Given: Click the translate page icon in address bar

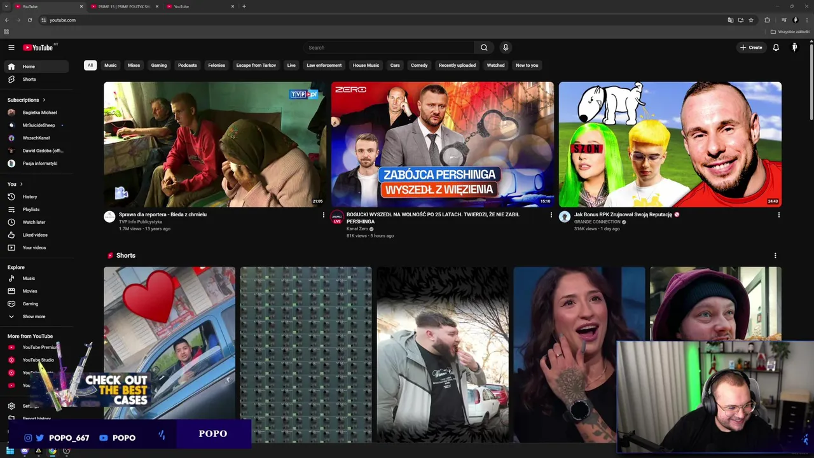Looking at the screenshot, I should click(x=731, y=20).
